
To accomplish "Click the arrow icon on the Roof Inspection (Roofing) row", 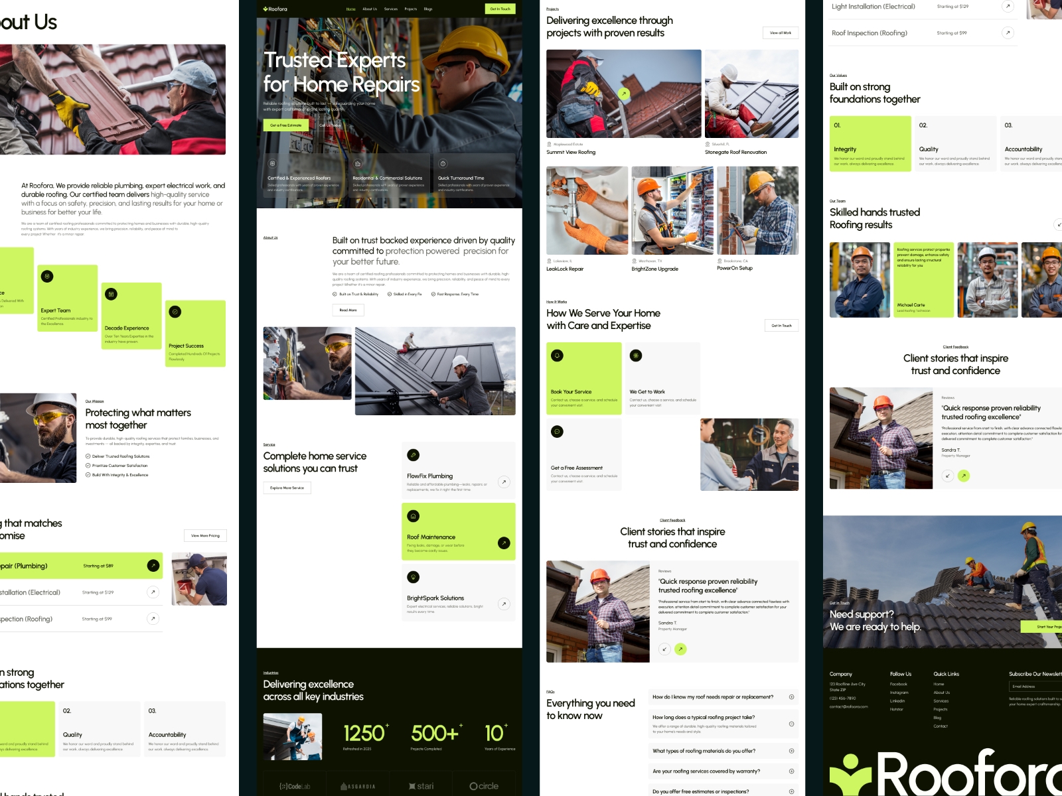I will (x=1007, y=32).
